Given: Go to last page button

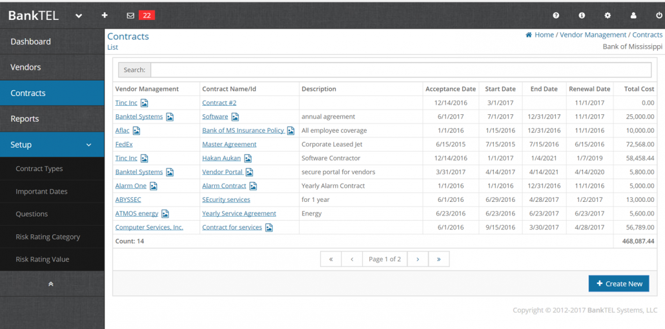Looking at the screenshot, I should click(x=439, y=259).
